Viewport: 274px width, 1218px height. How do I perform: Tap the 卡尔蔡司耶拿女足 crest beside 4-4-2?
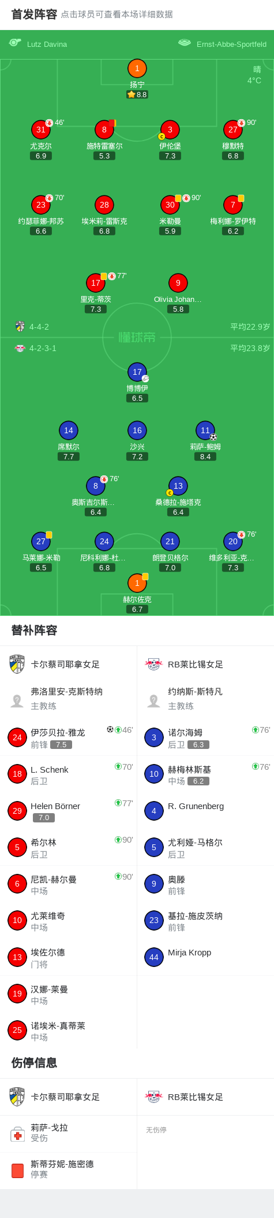[x=20, y=326]
